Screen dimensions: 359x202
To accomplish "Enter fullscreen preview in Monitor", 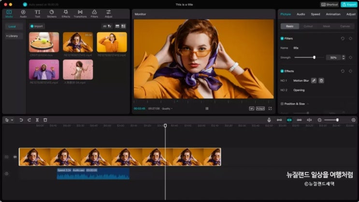I will [x=270, y=108].
